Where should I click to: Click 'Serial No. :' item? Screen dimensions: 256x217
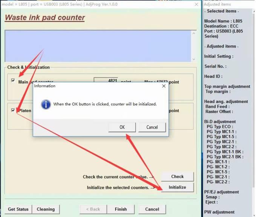click(x=215, y=66)
